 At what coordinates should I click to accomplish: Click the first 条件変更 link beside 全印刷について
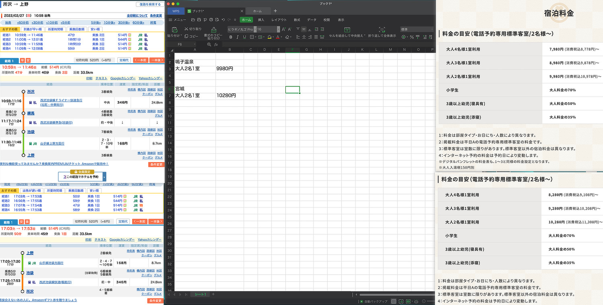point(156,16)
